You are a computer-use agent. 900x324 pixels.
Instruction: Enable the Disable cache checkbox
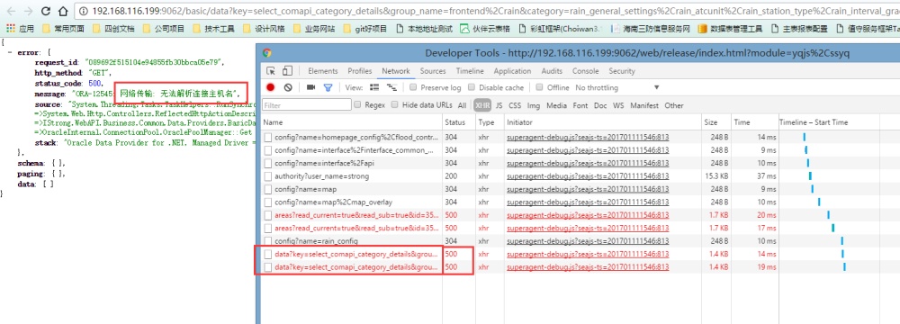click(472, 87)
